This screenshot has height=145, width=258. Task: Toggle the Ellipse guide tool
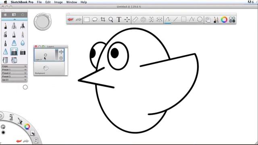pyautogui.click(x=144, y=20)
